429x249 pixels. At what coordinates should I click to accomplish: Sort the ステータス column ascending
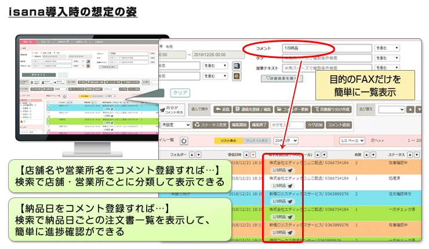click(410, 155)
